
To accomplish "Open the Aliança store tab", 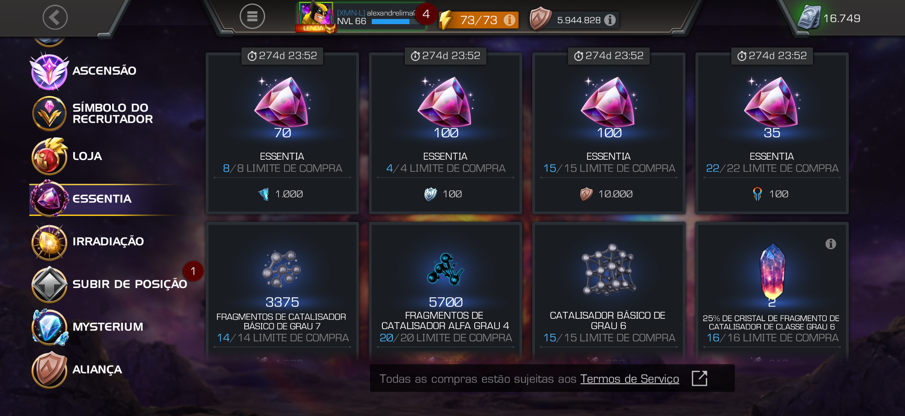I will coord(76,369).
